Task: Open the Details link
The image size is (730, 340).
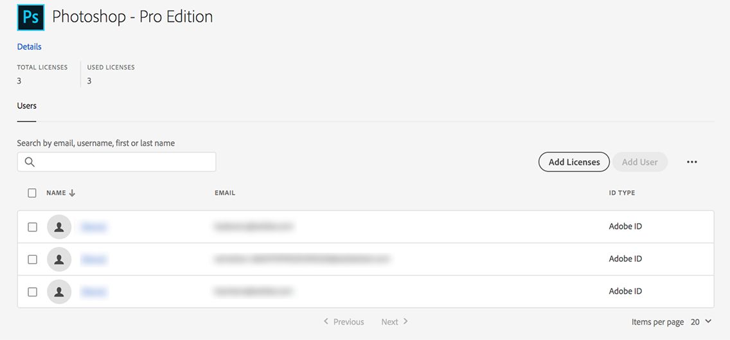Action: (x=30, y=47)
